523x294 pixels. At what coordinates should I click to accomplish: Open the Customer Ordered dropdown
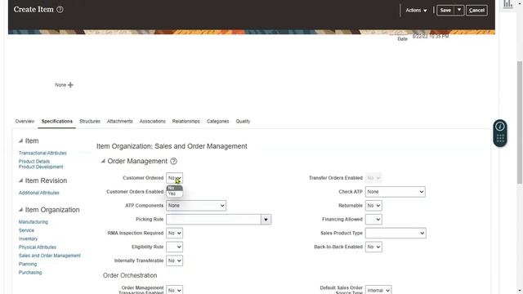click(x=174, y=178)
